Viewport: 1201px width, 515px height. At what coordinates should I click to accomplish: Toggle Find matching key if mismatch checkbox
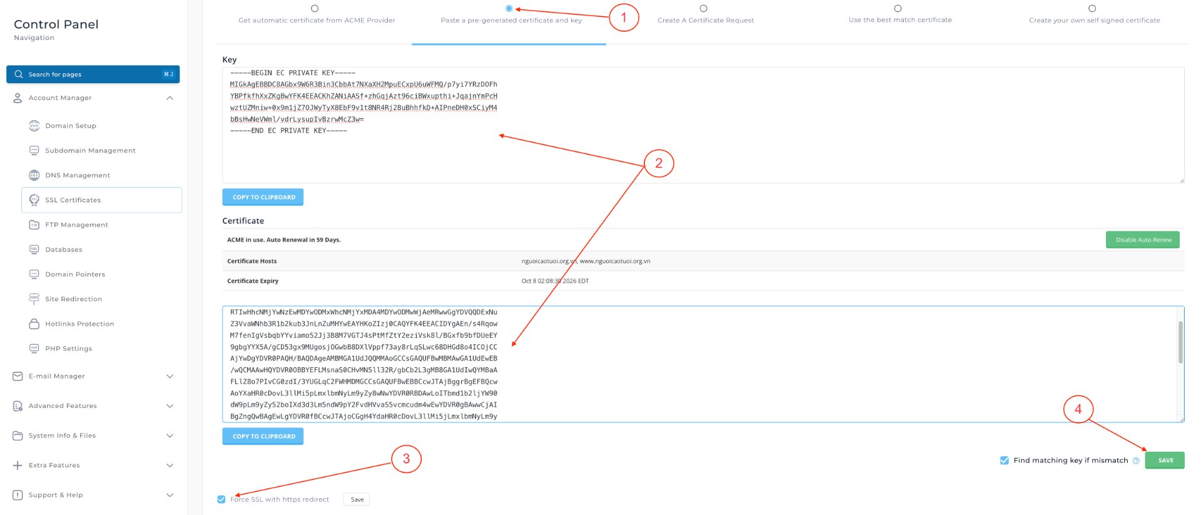(x=1005, y=461)
